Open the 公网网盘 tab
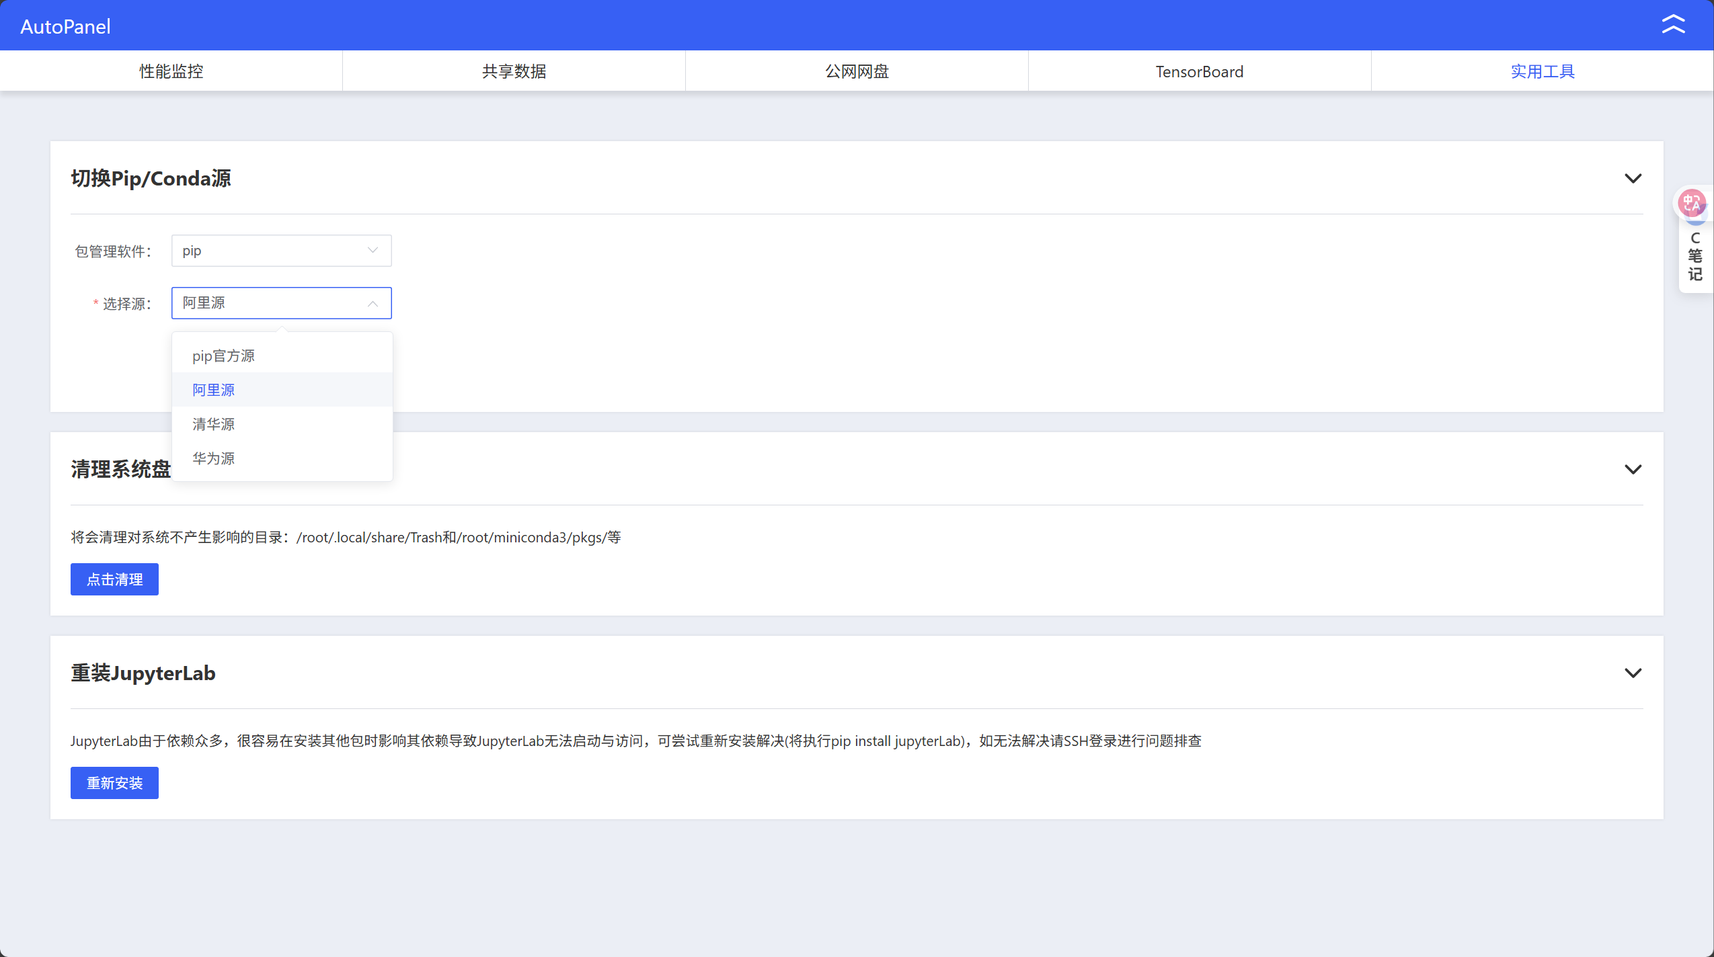The height and width of the screenshot is (957, 1714). tap(857, 71)
